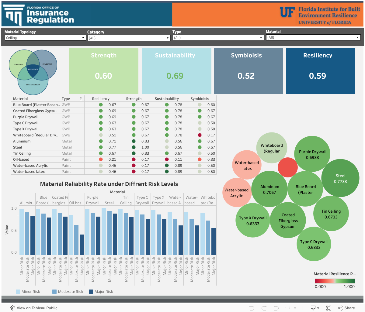Click Oil-based red resiliency dot 0.21

click(101, 159)
